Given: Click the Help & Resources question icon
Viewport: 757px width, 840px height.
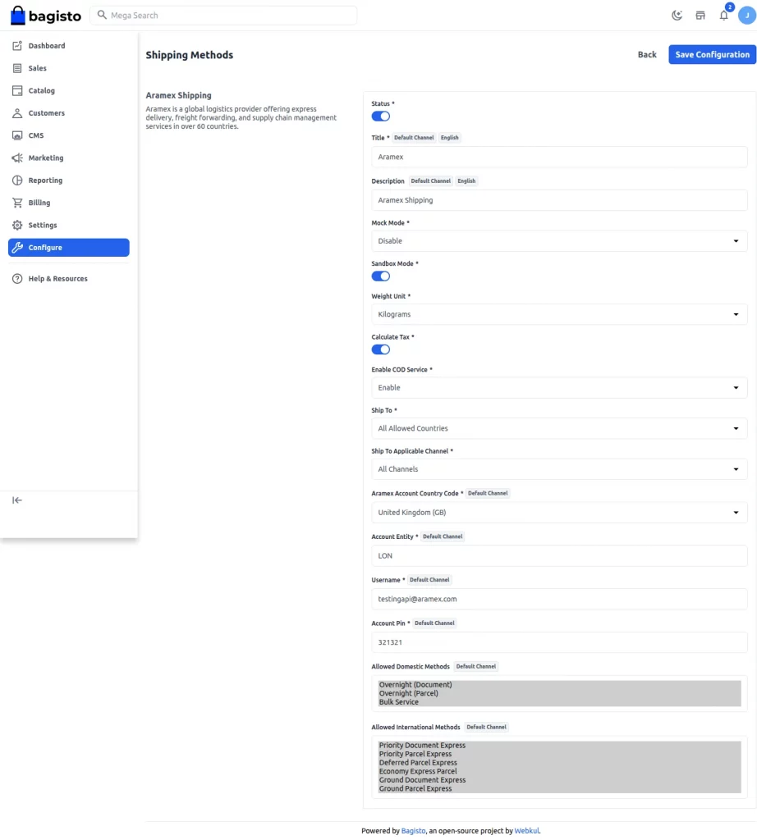Looking at the screenshot, I should coord(17,279).
